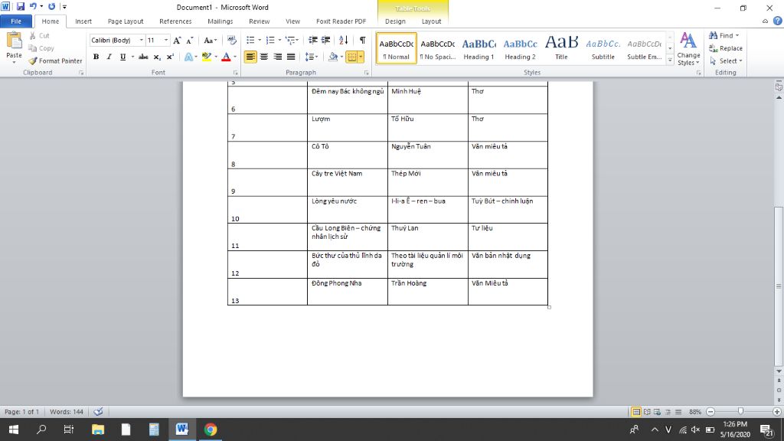Image resolution: width=784 pixels, height=441 pixels.
Task: Click the Redo icon in title bar
Action: [51, 6]
